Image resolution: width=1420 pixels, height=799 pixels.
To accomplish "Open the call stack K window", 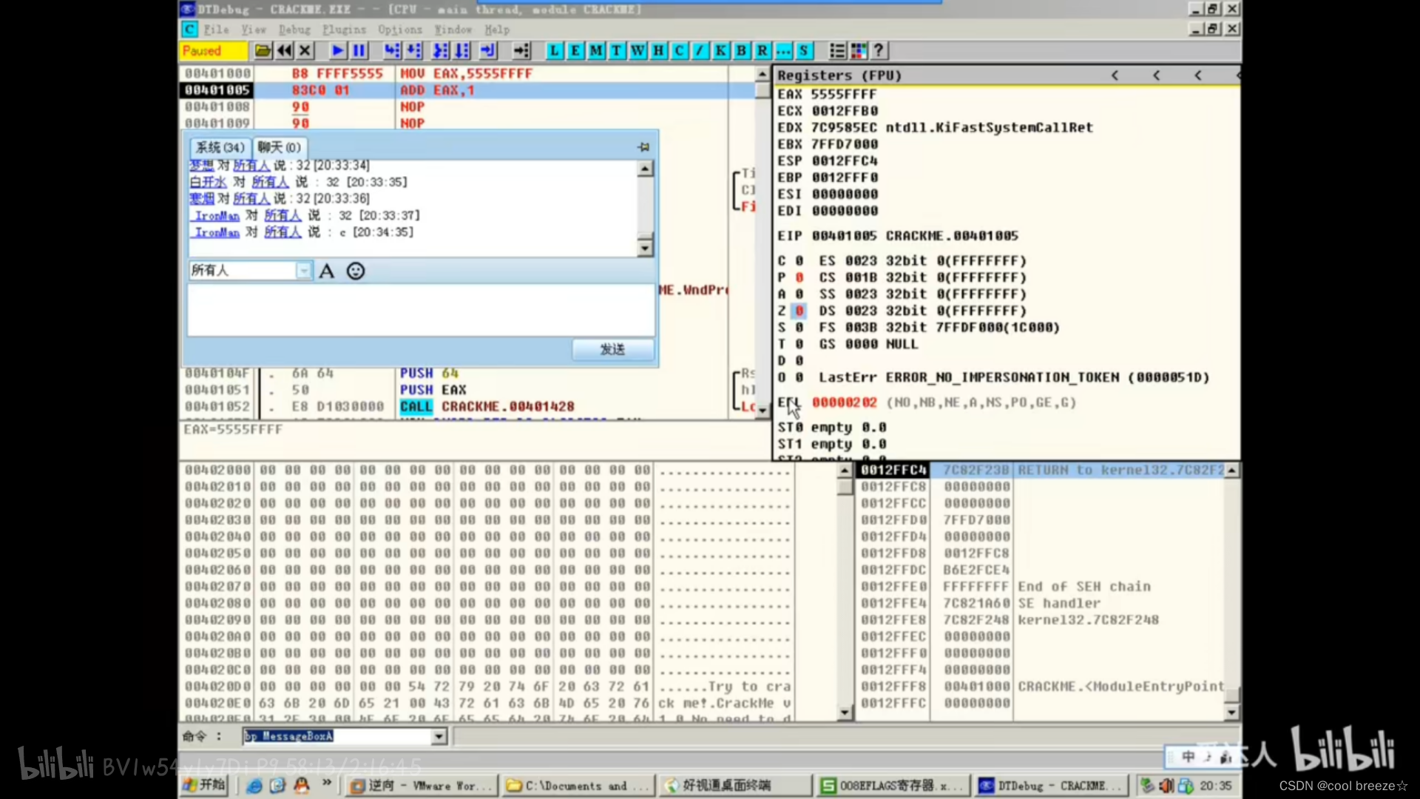I will (720, 50).
